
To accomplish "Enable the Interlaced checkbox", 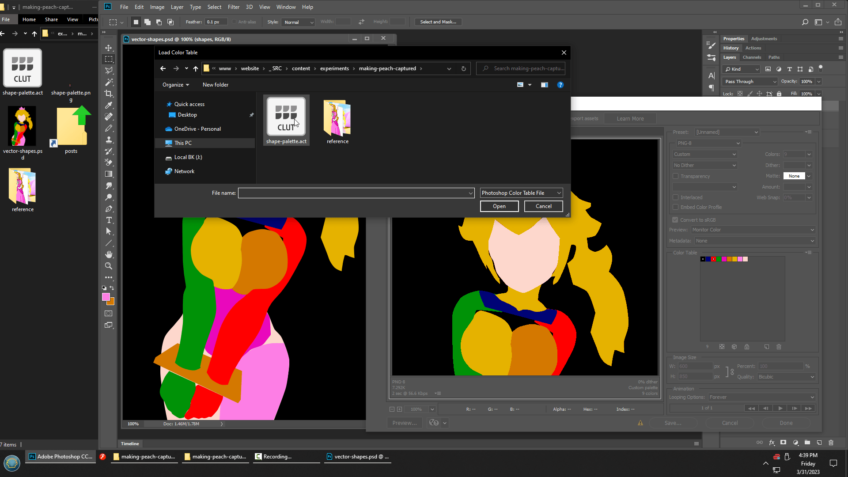I will point(675,197).
